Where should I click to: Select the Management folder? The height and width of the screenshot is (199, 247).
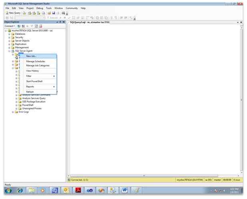click(20, 48)
